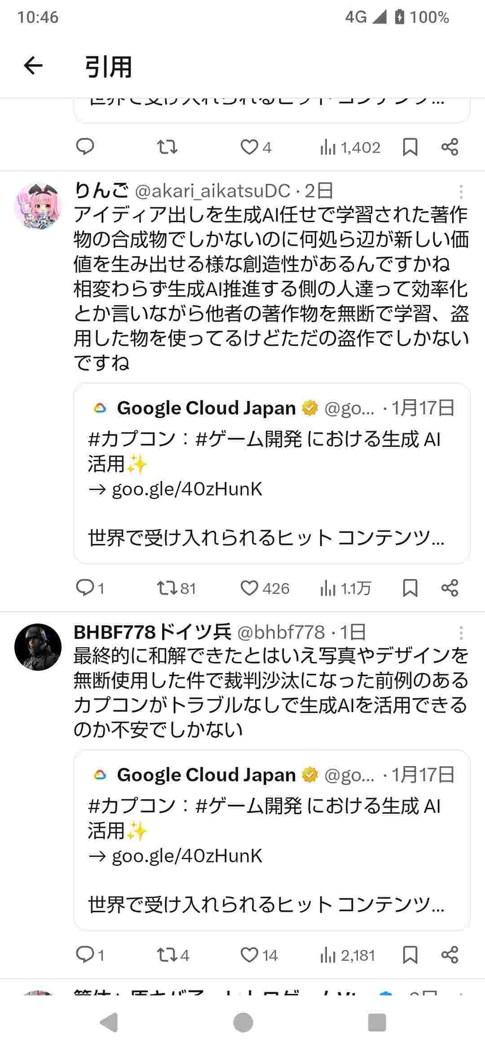This screenshot has height=1052, width=485.
Task: Like りんご's post with 426 likes
Action: point(250,588)
